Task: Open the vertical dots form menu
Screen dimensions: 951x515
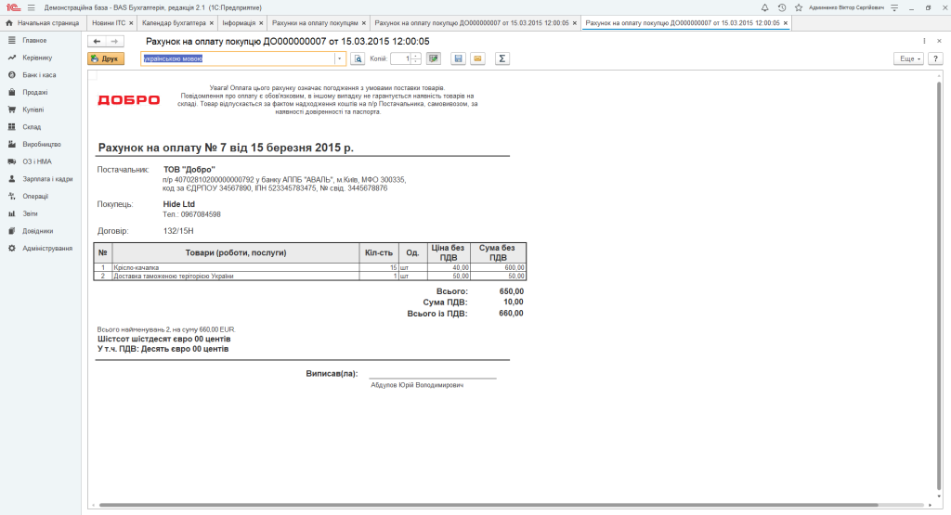Action: (924, 41)
